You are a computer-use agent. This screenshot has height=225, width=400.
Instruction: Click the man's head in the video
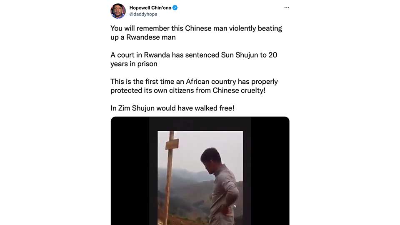click(210, 160)
